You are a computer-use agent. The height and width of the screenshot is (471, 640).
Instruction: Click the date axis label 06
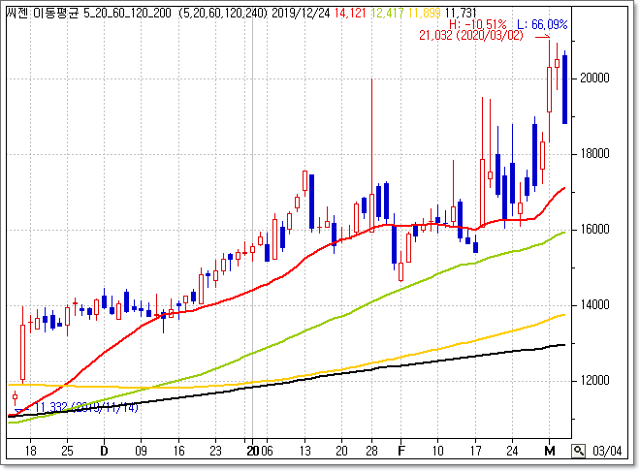click(x=267, y=451)
